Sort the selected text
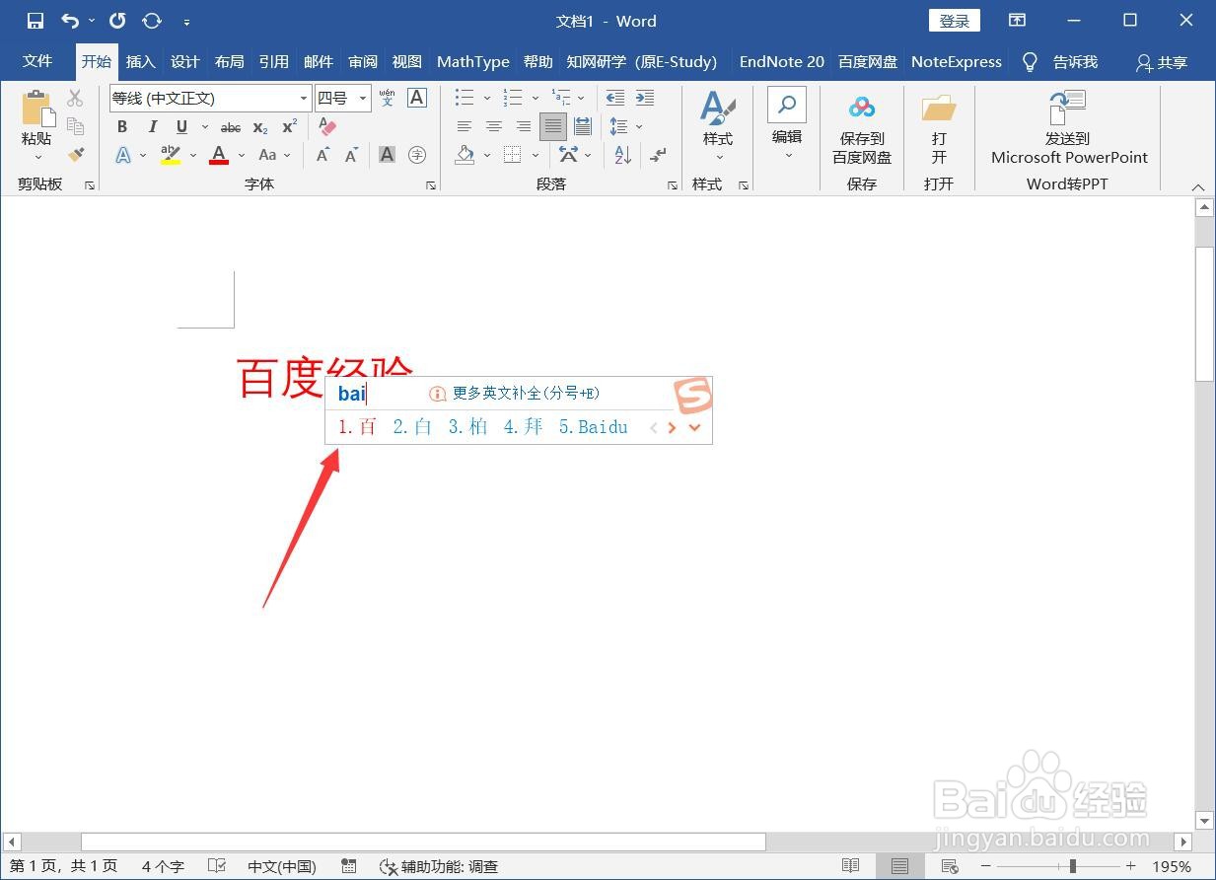Viewport: 1216px width, 880px height. (x=622, y=155)
